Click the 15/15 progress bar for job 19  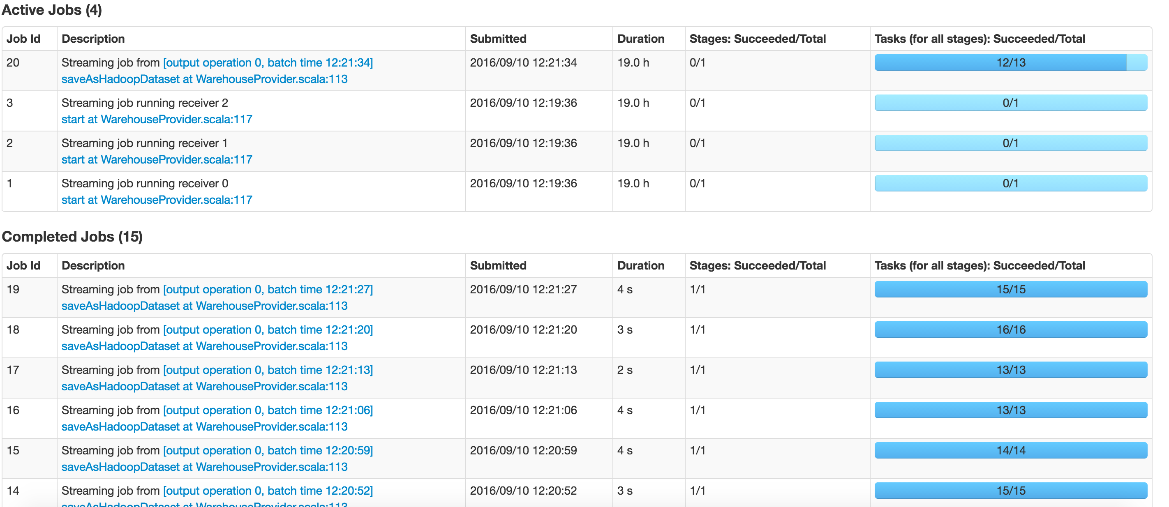(x=1011, y=289)
